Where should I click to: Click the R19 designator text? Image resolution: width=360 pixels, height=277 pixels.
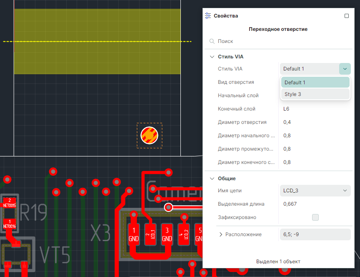(33, 212)
